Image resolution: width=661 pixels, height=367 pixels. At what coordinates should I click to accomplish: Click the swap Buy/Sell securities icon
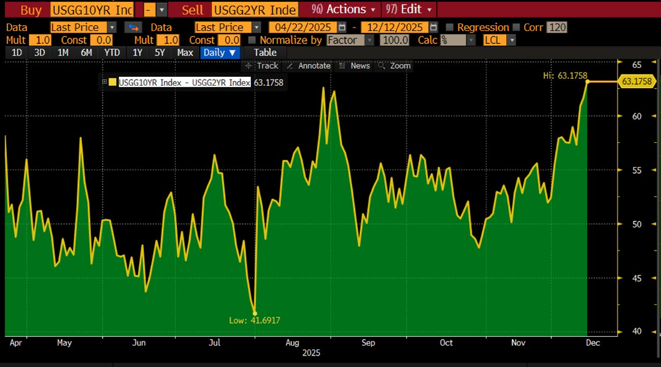[x=133, y=27]
